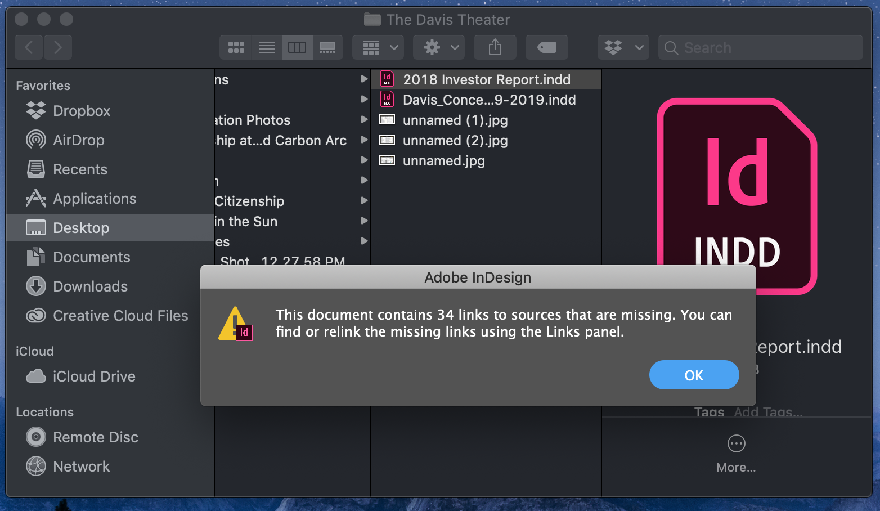Click the Add Tags link

pyautogui.click(x=767, y=412)
